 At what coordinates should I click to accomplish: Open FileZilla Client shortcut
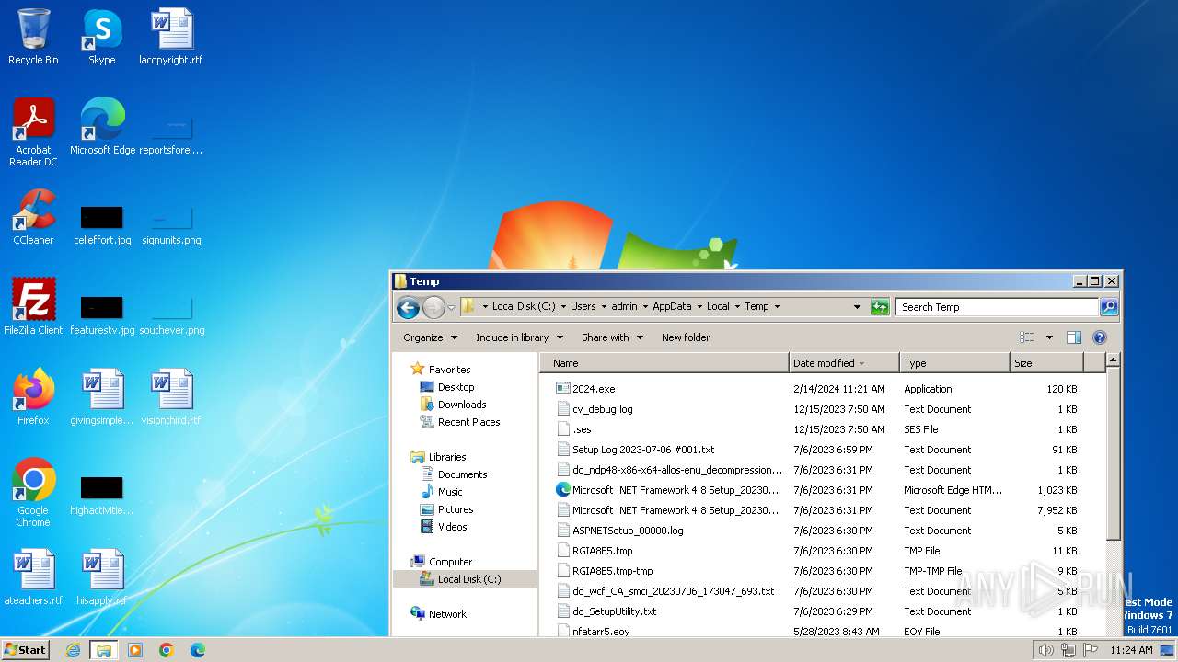pyautogui.click(x=33, y=307)
